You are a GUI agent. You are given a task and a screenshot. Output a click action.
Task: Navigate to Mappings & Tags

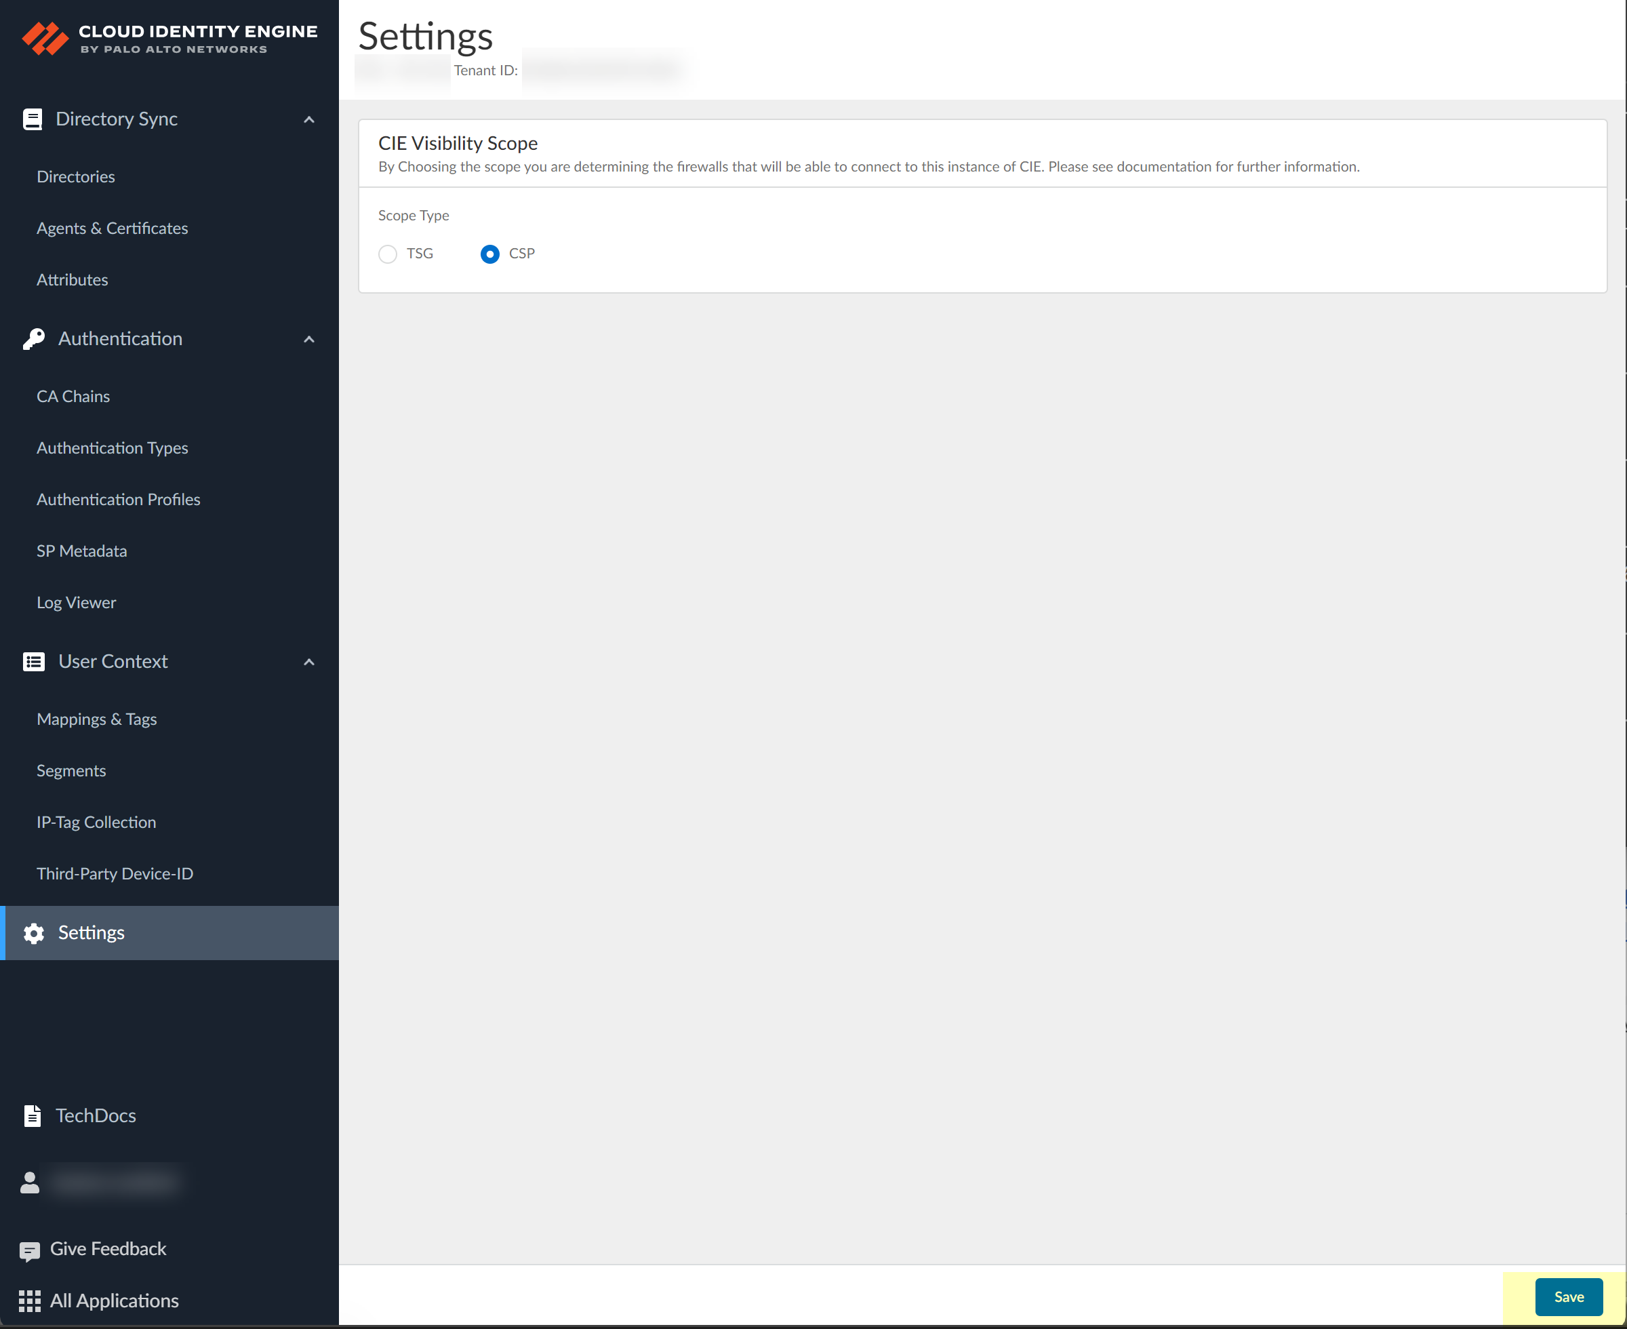click(x=96, y=719)
